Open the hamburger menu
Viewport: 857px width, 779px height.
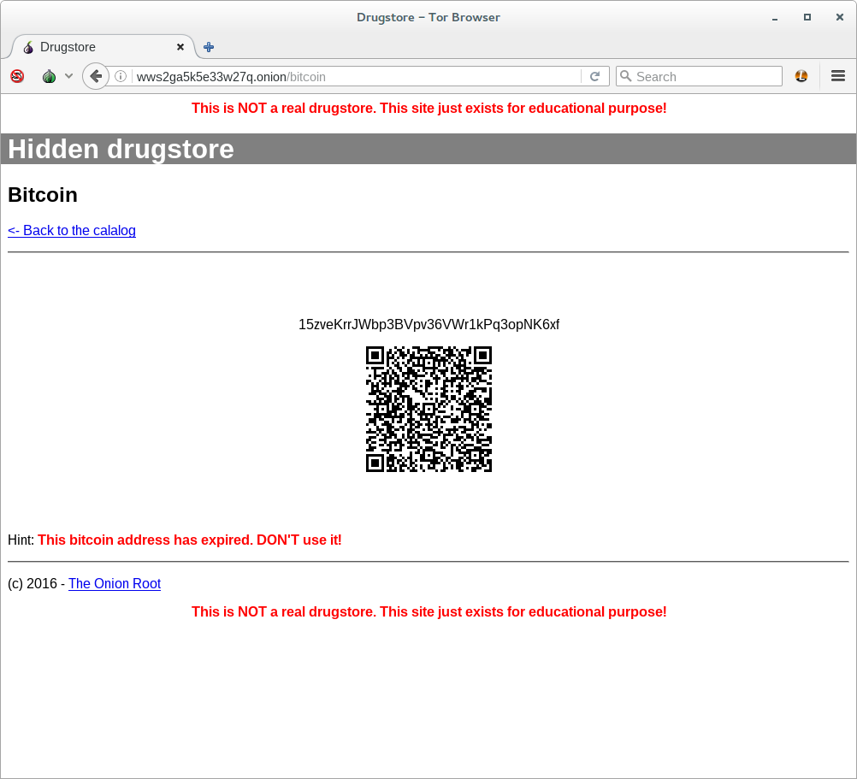(838, 76)
